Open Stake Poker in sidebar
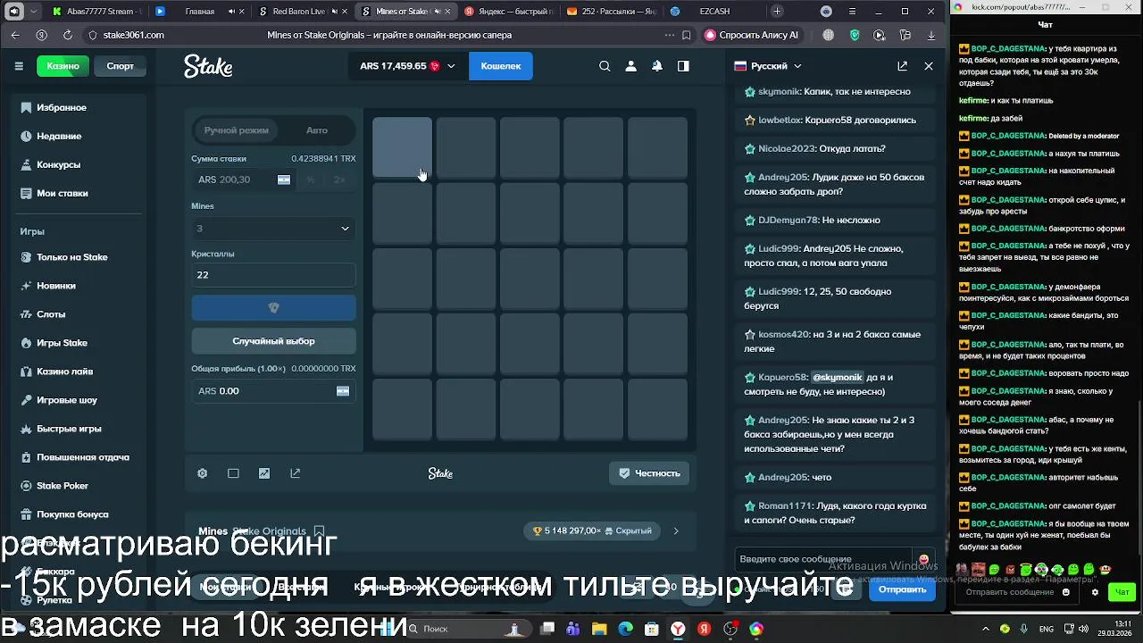Viewport: 1143px width, 643px height. pyautogui.click(x=62, y=486)
